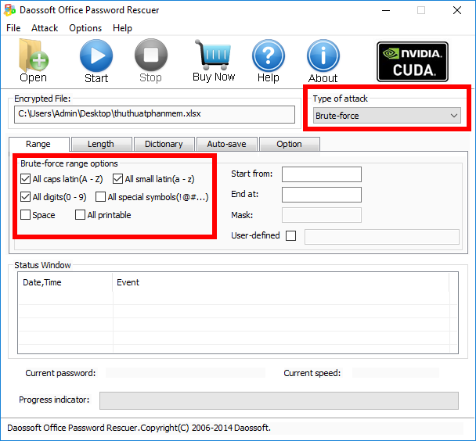Viewport: 476px width, 441px height.
Task: Enable All special symbols checkbox
Action: [x=100, y=197]
